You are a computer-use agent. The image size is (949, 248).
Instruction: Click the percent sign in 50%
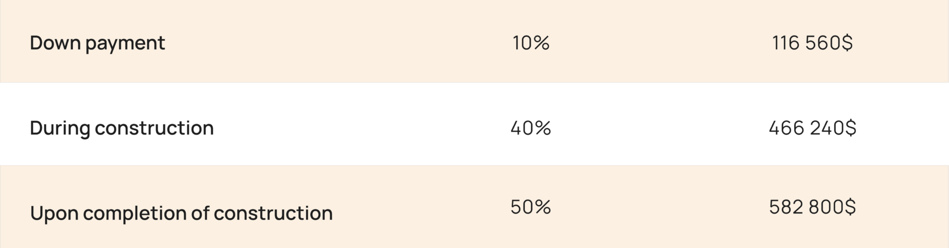coord(543,207)
